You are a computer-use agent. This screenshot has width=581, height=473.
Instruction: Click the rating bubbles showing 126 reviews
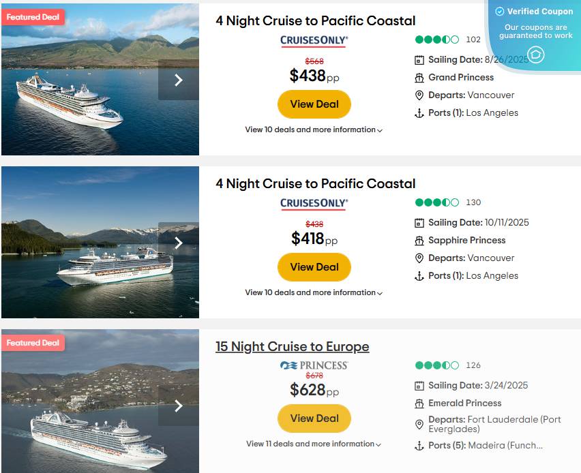coord(437,365)
